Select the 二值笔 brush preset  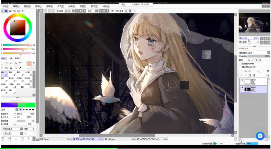coord(12,86)
